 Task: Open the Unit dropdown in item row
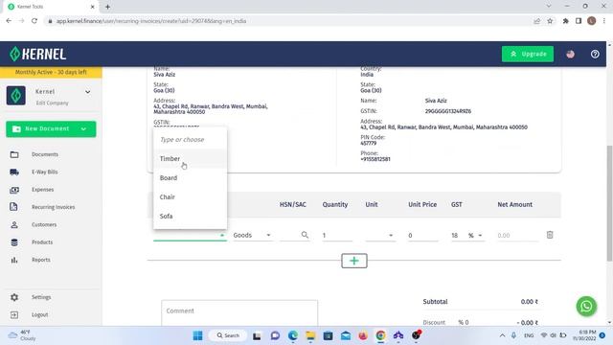(379, 235)
